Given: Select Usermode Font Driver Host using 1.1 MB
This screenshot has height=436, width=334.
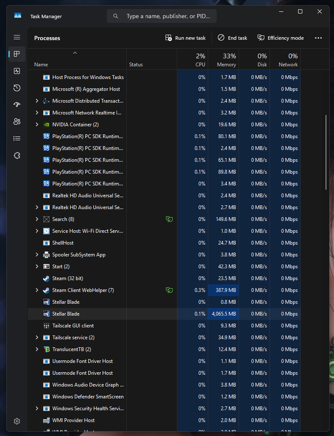Looking at the screenshot, I should [x=164, y=361].
